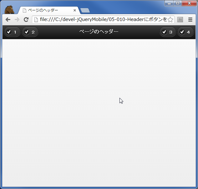Click header button 4
198x189 pixels.
point(185,32)
